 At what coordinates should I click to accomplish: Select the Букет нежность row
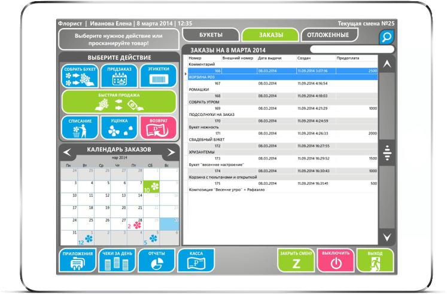click(283, 127)
